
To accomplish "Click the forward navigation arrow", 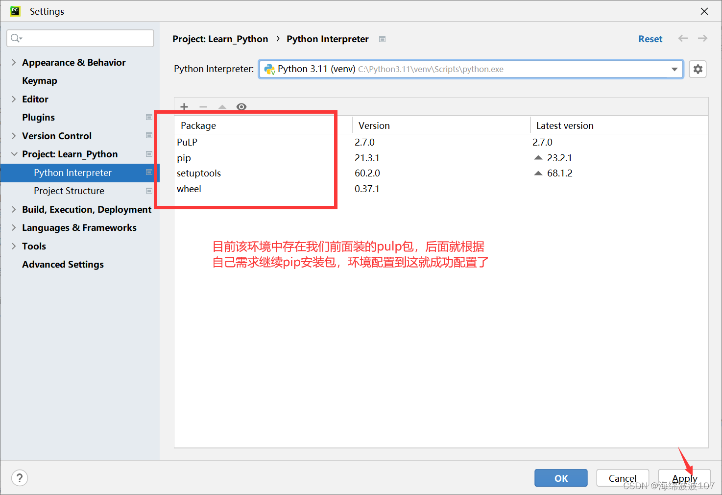I will tap(702, 38).
